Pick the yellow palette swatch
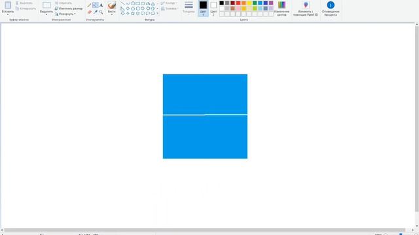Image resolution: width=419 pixels, height=235 pixels. [249, 3]
